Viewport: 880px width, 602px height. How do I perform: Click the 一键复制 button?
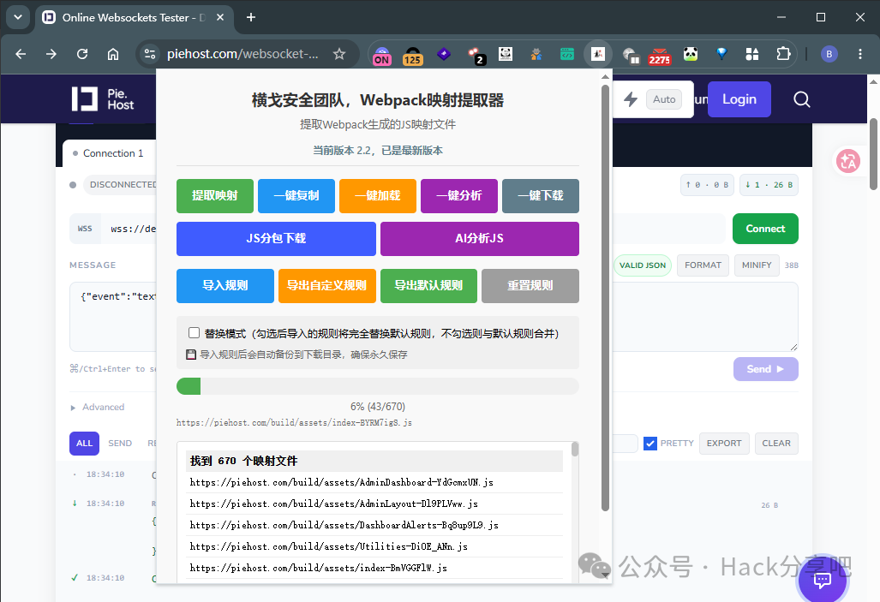click(296, 196)
